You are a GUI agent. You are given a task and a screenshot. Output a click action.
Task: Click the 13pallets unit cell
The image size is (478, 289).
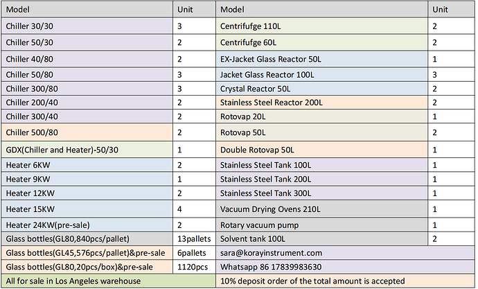point(195,240)
